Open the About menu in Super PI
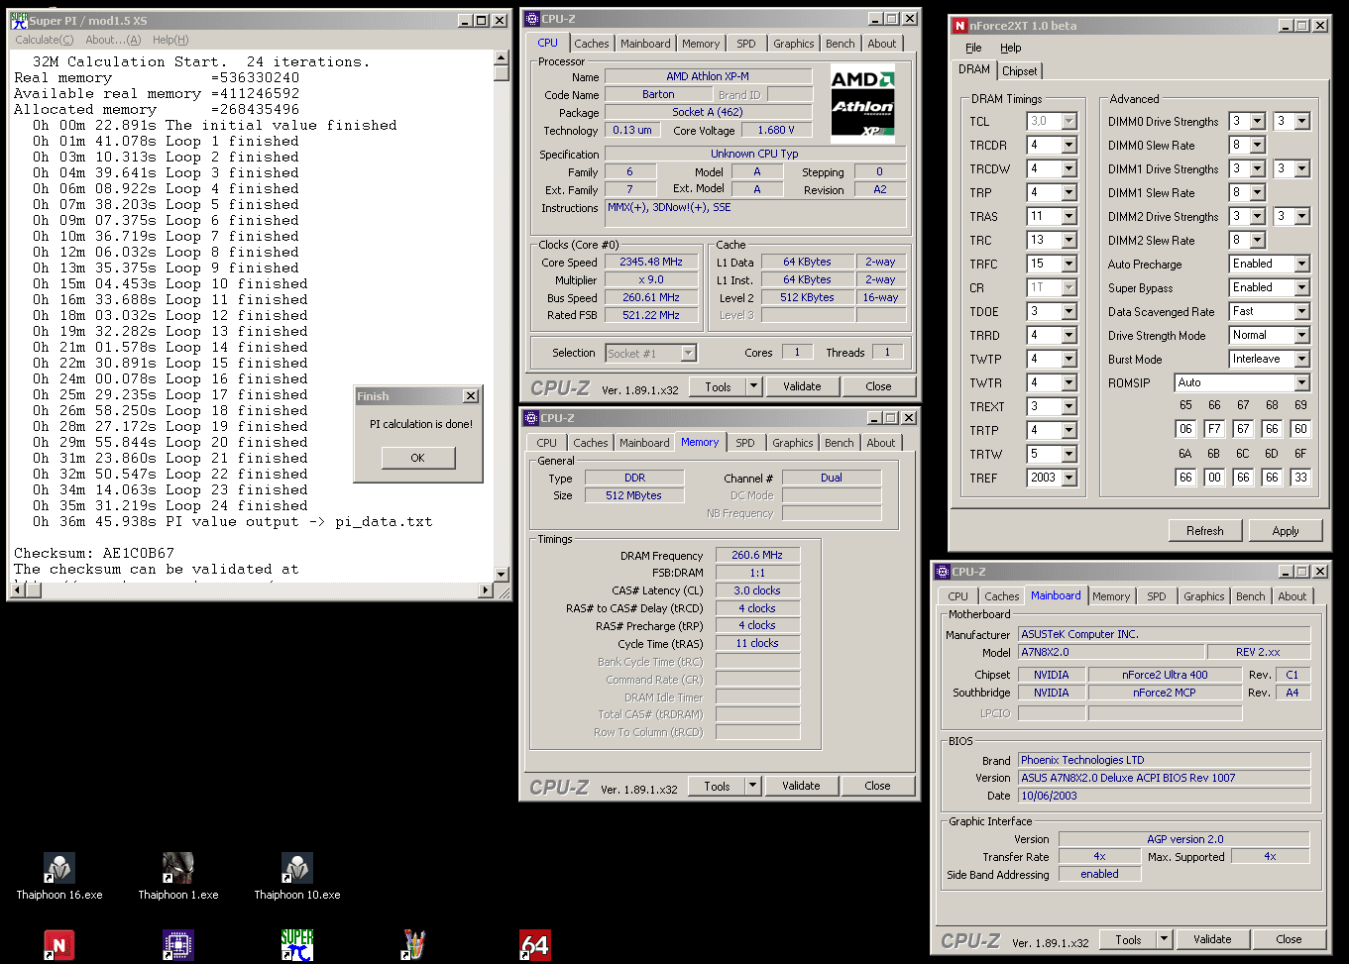 click(x=113, y=40)
